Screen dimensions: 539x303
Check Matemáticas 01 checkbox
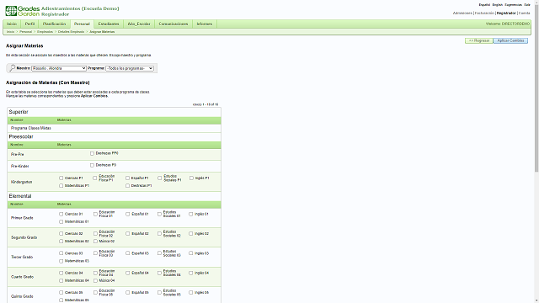(x=61, y=221)
